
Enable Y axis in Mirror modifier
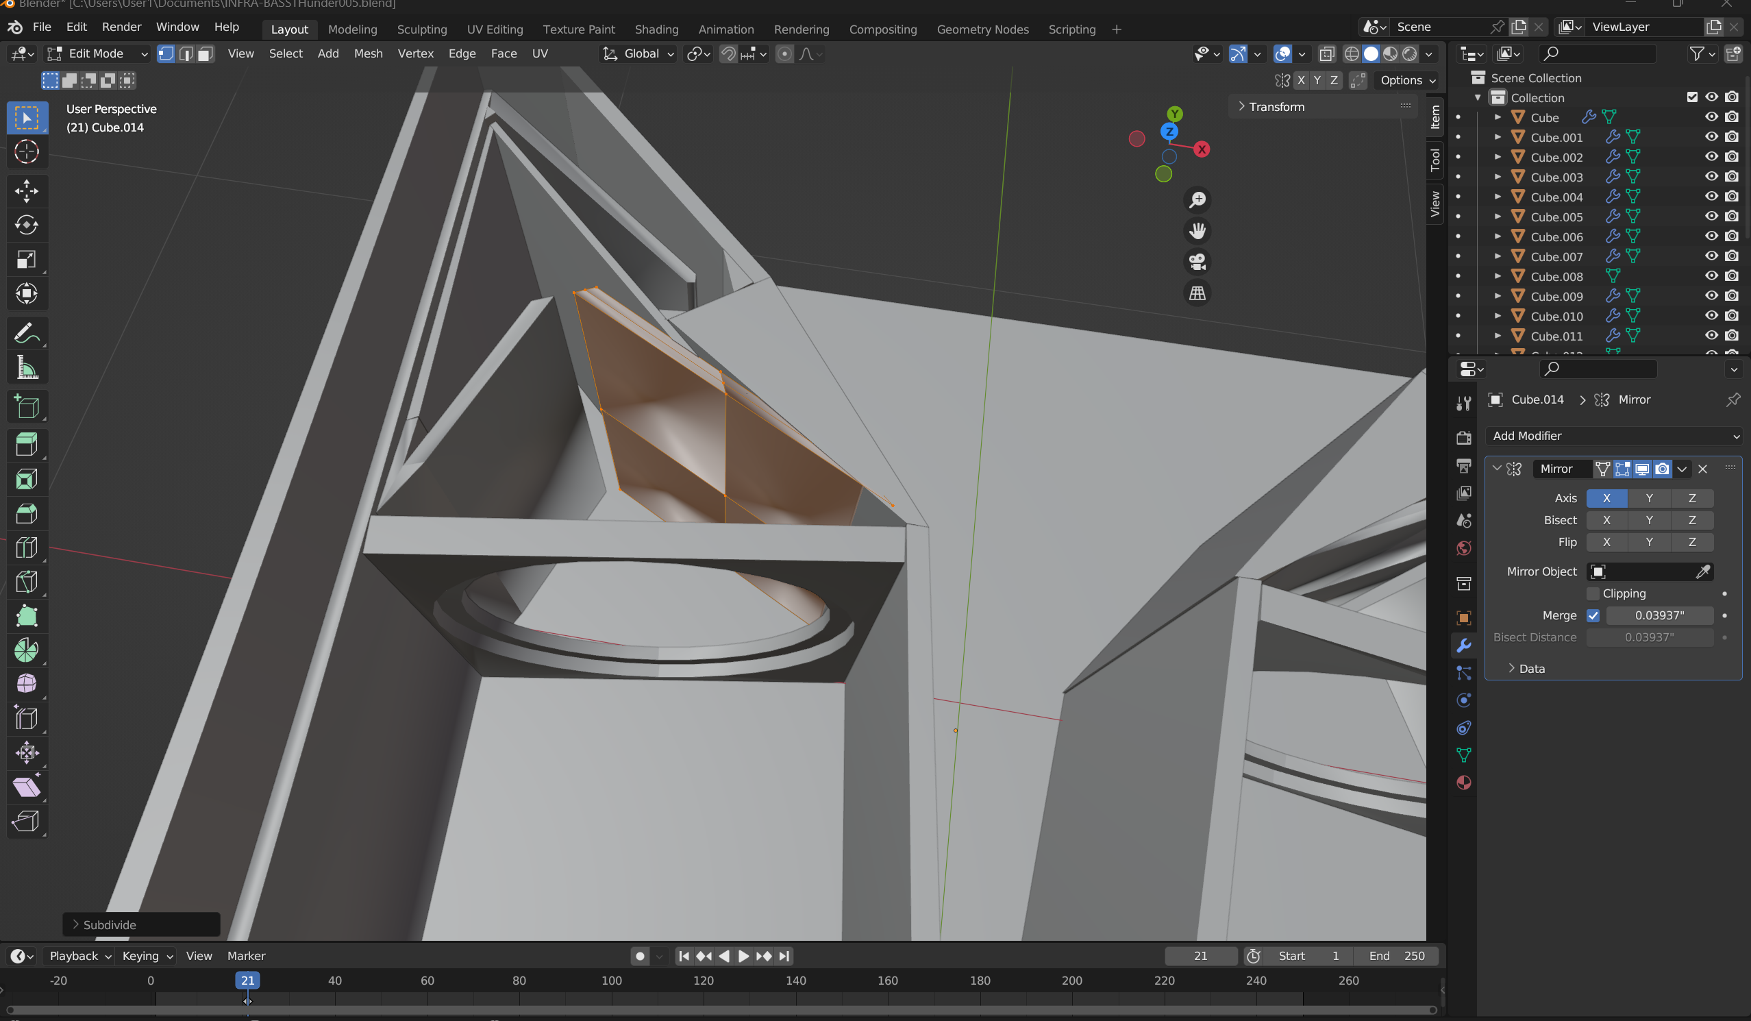click(1650, 498)
